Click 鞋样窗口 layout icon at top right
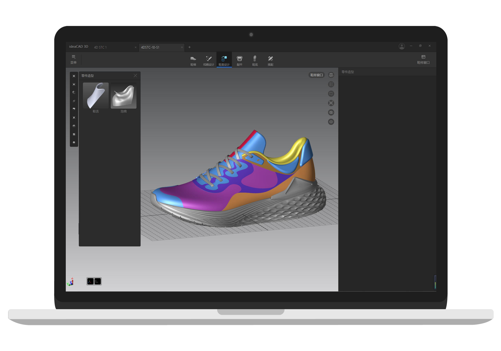 [423, 59]
